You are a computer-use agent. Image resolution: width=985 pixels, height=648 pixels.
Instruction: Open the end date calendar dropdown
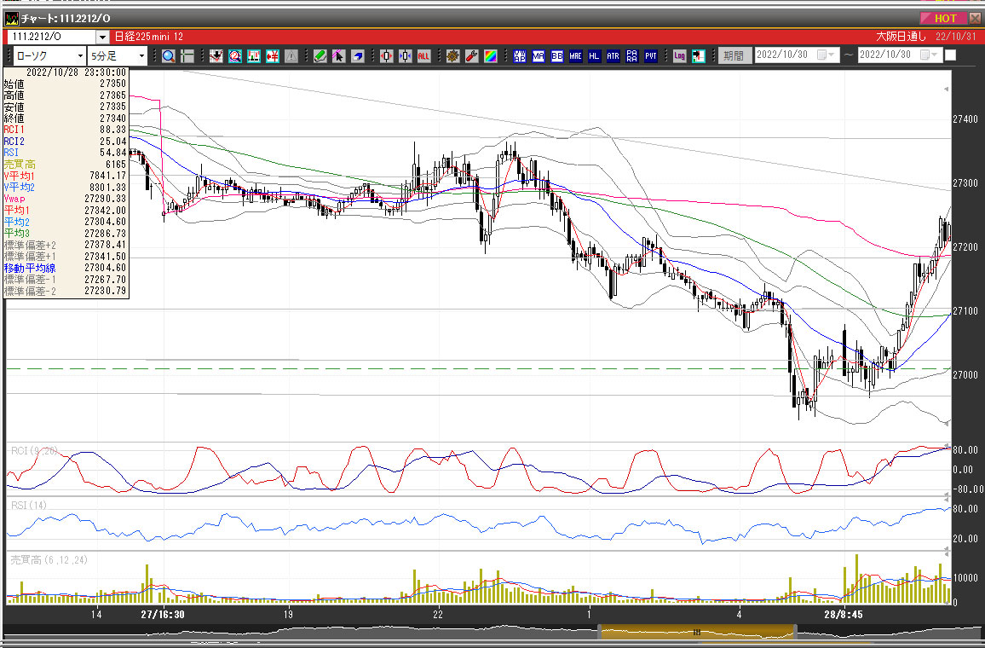click(929, 55)
